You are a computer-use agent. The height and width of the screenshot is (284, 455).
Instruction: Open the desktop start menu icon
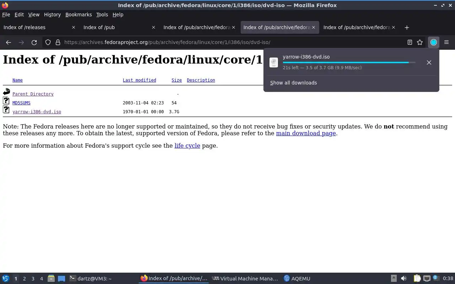coord(6,279)
